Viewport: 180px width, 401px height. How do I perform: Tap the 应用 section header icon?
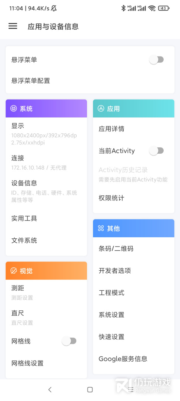(101, 109)
